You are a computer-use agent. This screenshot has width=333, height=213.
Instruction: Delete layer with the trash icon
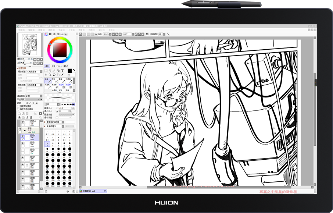click(x=31, y=117)
